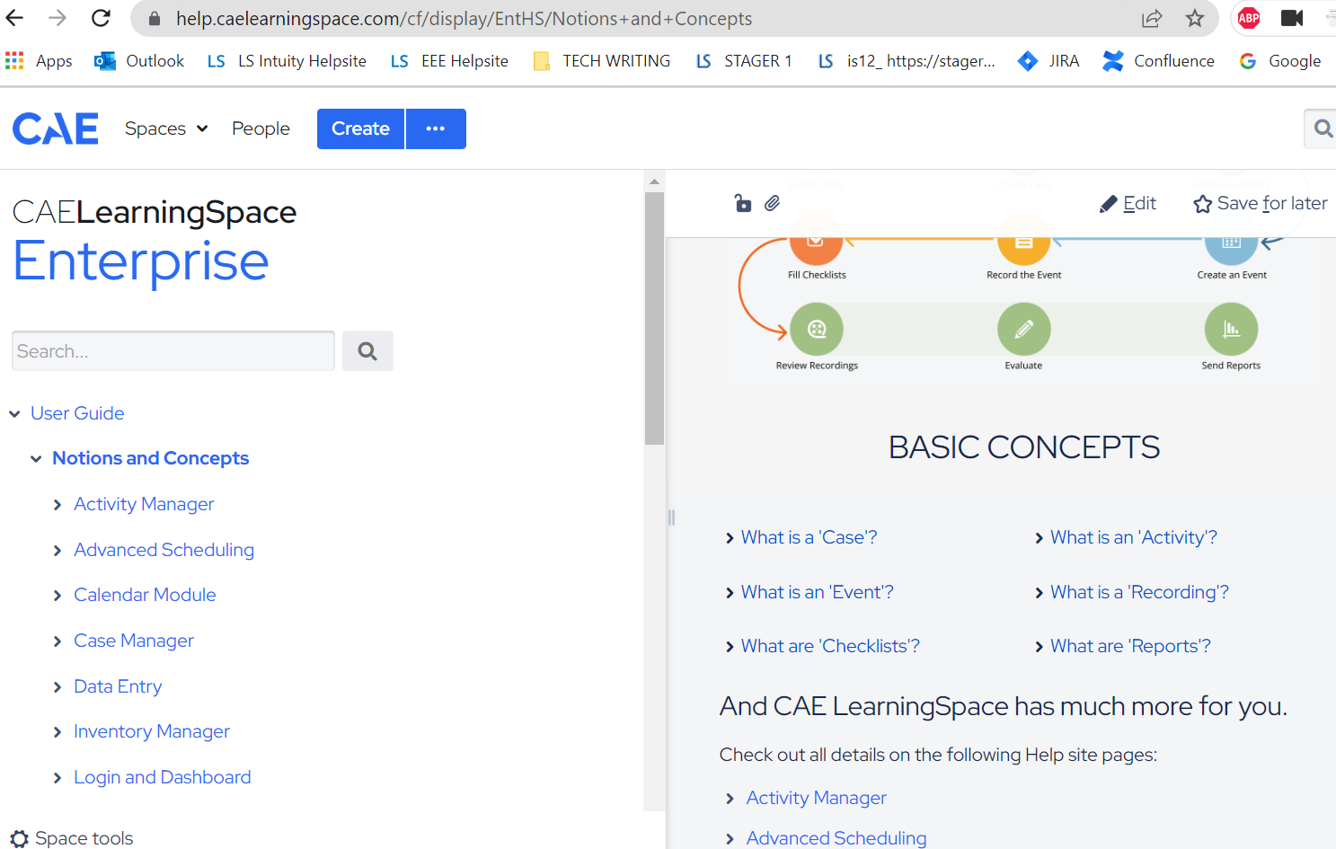
Task: Click the CAE logo
Action: [56, 128]
